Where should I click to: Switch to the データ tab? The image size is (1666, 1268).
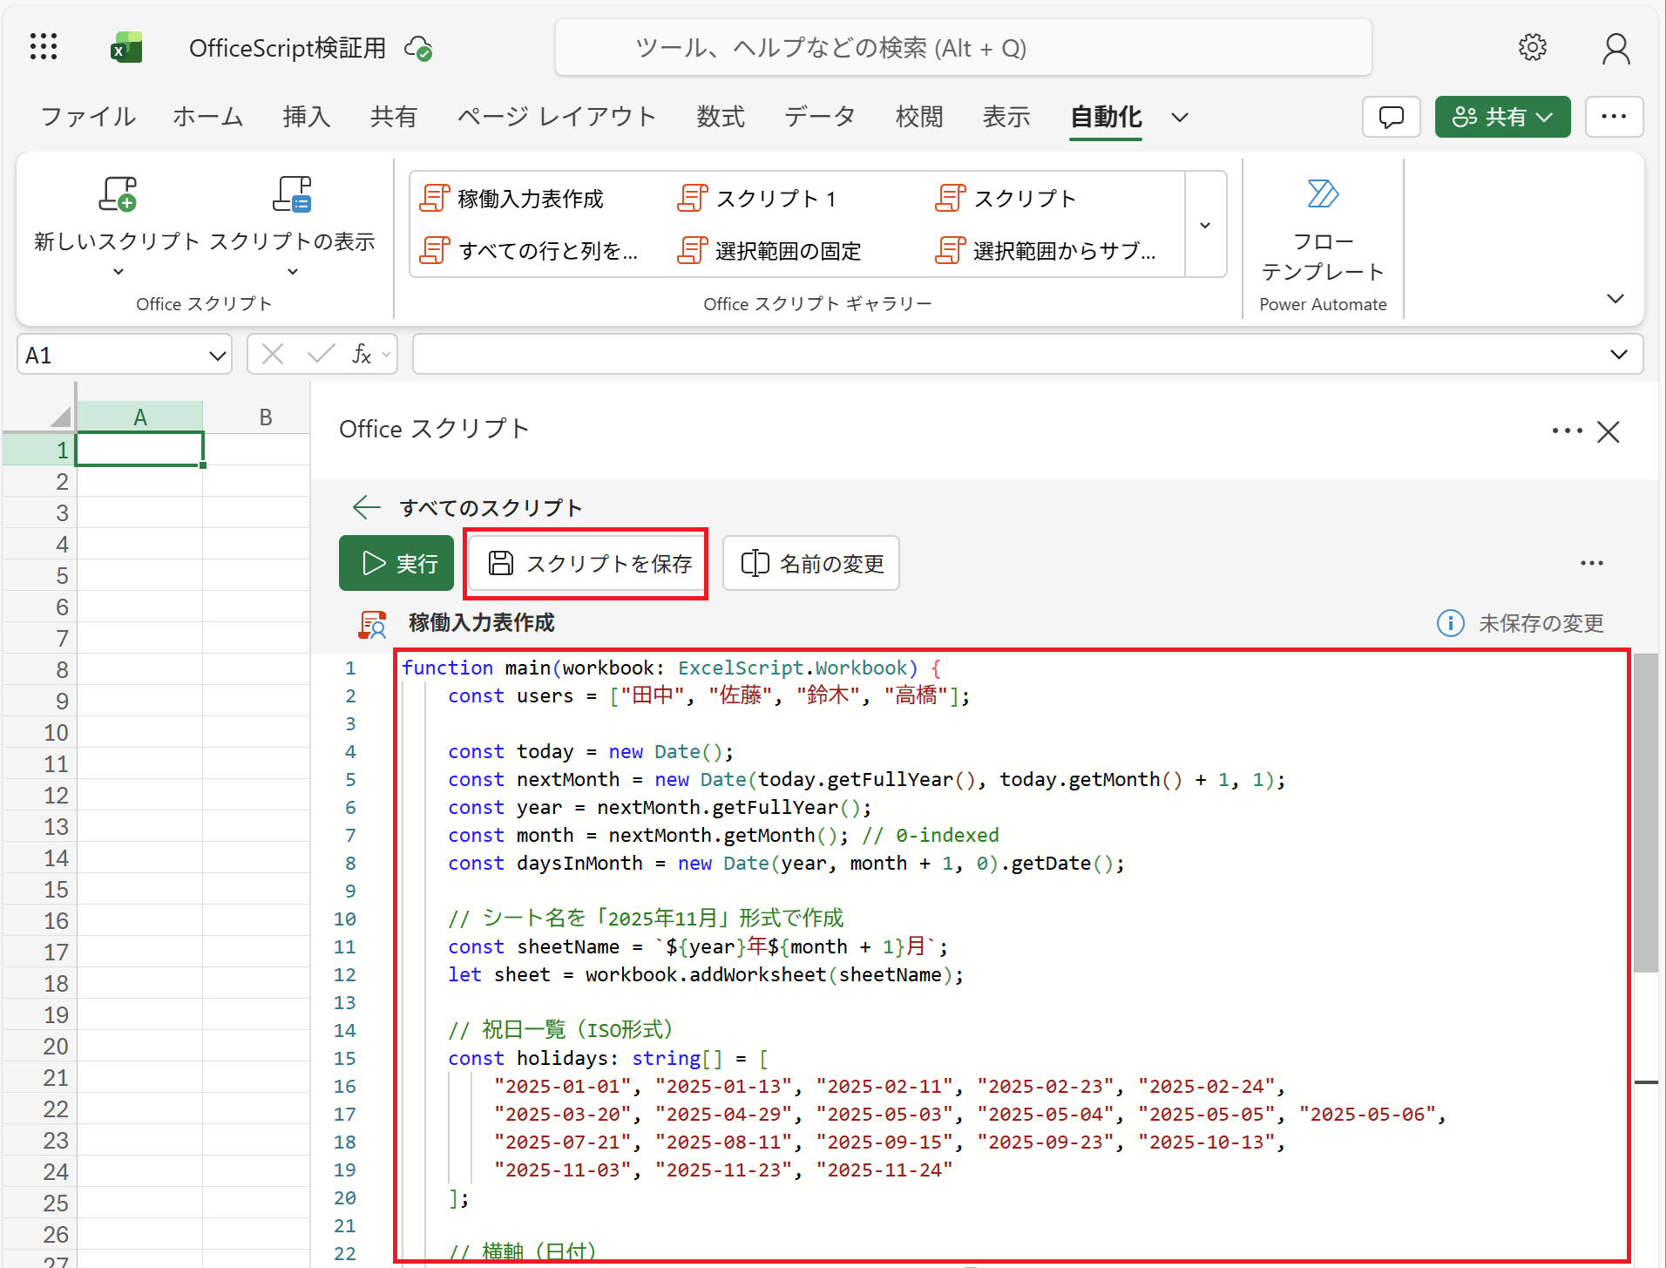819,117
